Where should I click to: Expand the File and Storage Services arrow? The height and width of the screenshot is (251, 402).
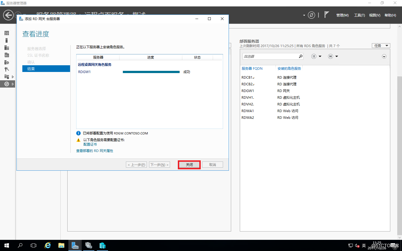click(13, 77)
